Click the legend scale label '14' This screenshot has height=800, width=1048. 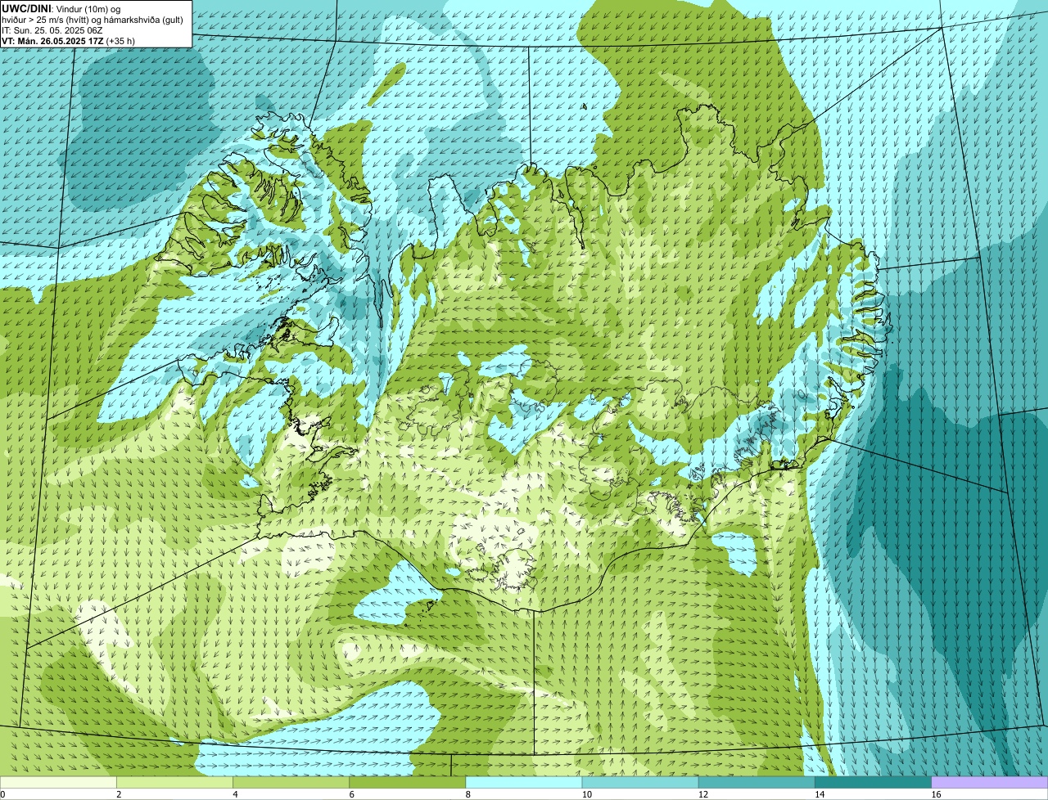tap(820, 794)
